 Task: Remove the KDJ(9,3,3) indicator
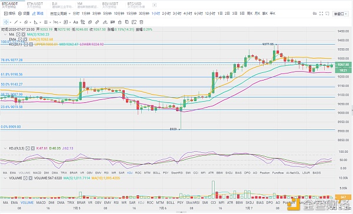32,148
